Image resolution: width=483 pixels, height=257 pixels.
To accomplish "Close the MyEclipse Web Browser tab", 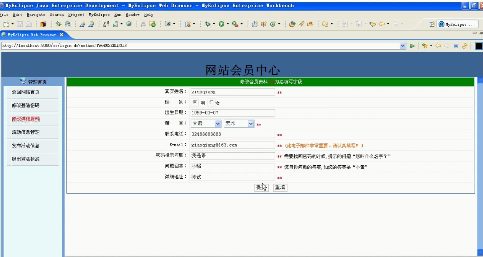I will pyautogui.click(x=61, y=35).
